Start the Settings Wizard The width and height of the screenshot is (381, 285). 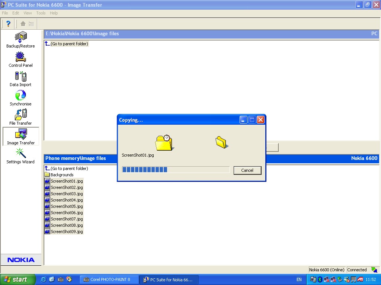coord(20,156)
